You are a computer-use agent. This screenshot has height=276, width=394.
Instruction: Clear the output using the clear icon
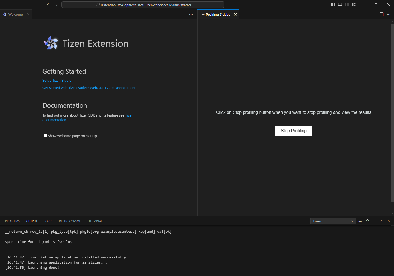click(x=360, y=221)
